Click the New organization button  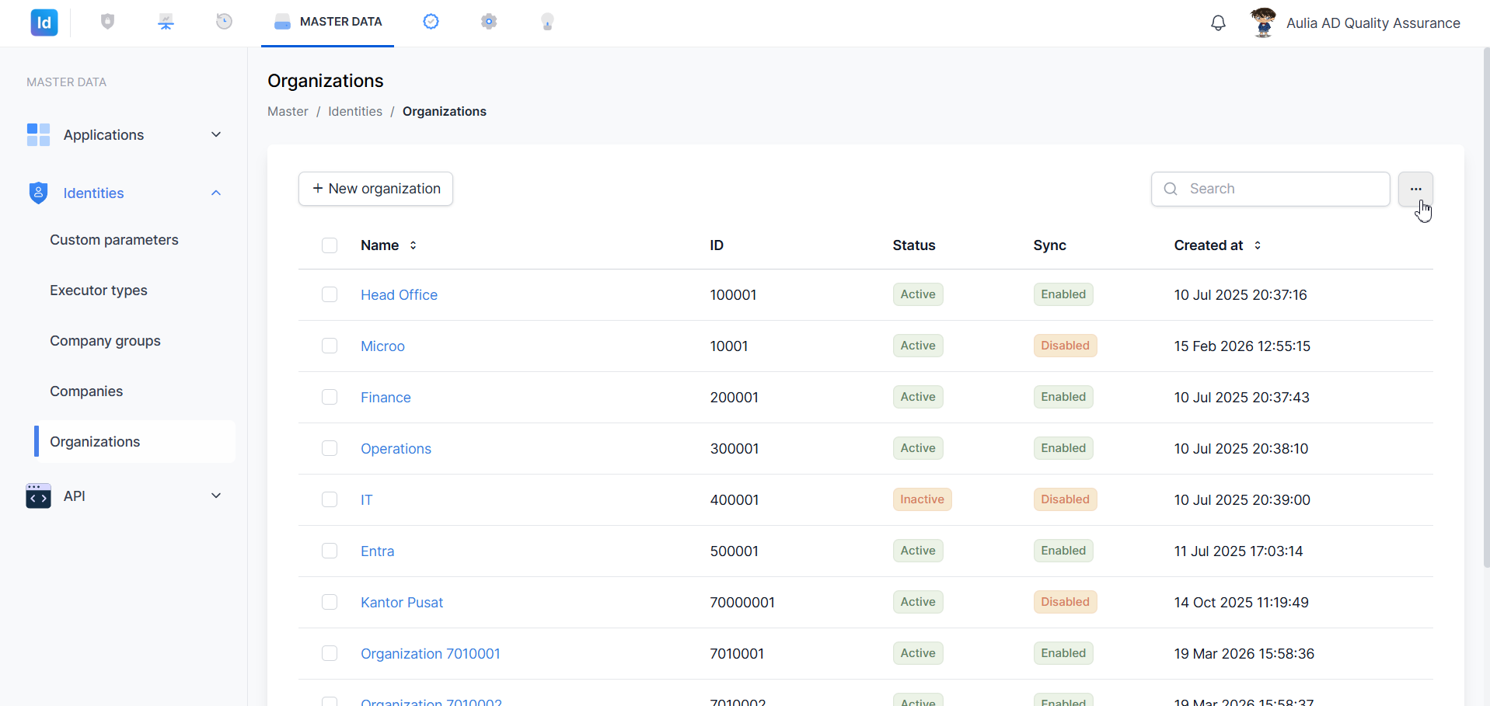pos(375,189)
